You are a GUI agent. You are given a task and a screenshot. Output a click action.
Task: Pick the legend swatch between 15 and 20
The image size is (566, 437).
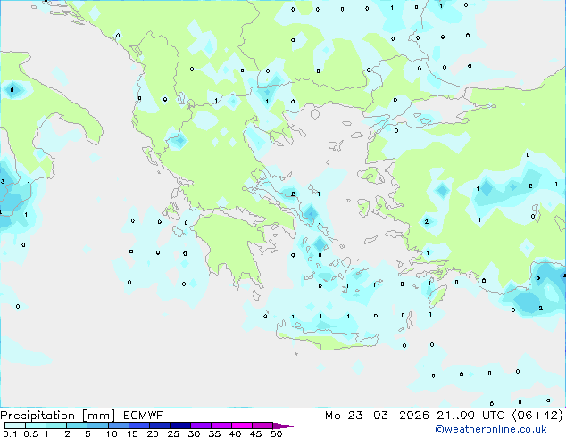[x=138, y=425]
